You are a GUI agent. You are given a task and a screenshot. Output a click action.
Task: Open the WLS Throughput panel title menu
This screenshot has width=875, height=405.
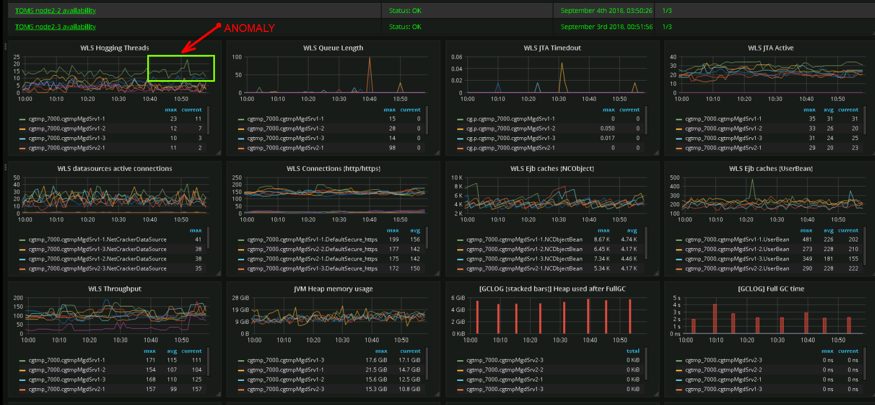pyautogui.click(x=115, y=288)
